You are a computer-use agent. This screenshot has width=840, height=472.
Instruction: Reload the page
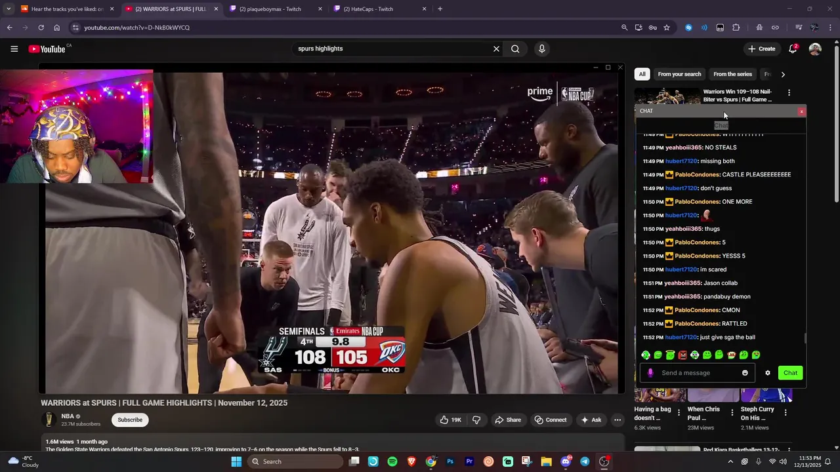(41, 28)
